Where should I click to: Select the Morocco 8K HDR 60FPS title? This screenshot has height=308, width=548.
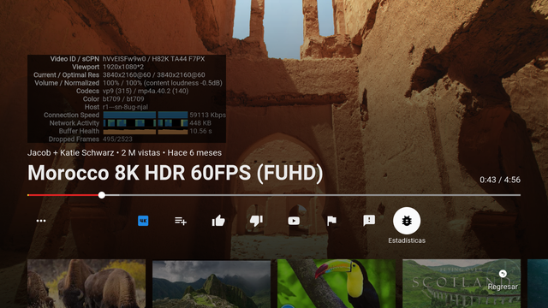point(175,173)
